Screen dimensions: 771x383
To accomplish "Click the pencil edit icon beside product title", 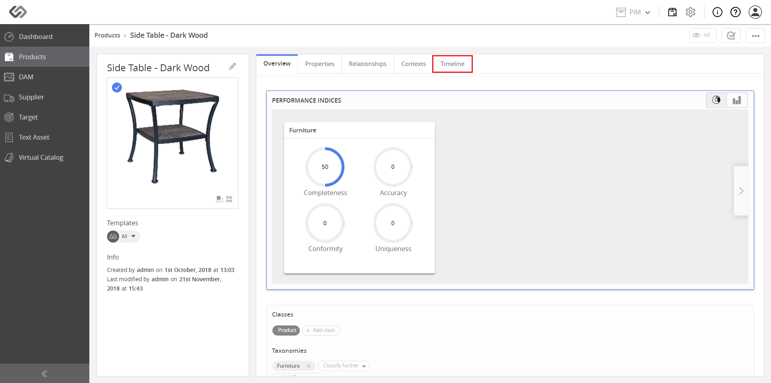I will tap(233, 66).
